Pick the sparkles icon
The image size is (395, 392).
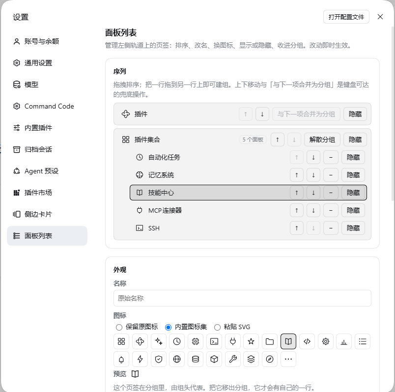tap(159, 341)
